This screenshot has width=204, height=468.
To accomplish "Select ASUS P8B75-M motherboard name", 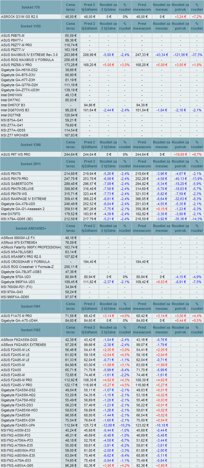I will 13,36.
